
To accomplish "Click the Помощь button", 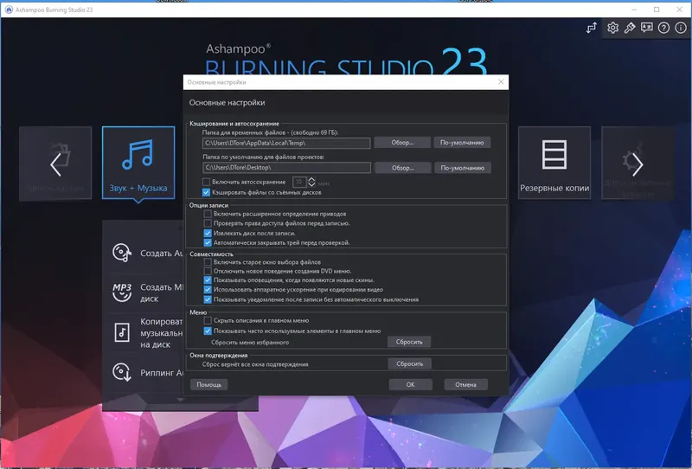I will 209,385.
